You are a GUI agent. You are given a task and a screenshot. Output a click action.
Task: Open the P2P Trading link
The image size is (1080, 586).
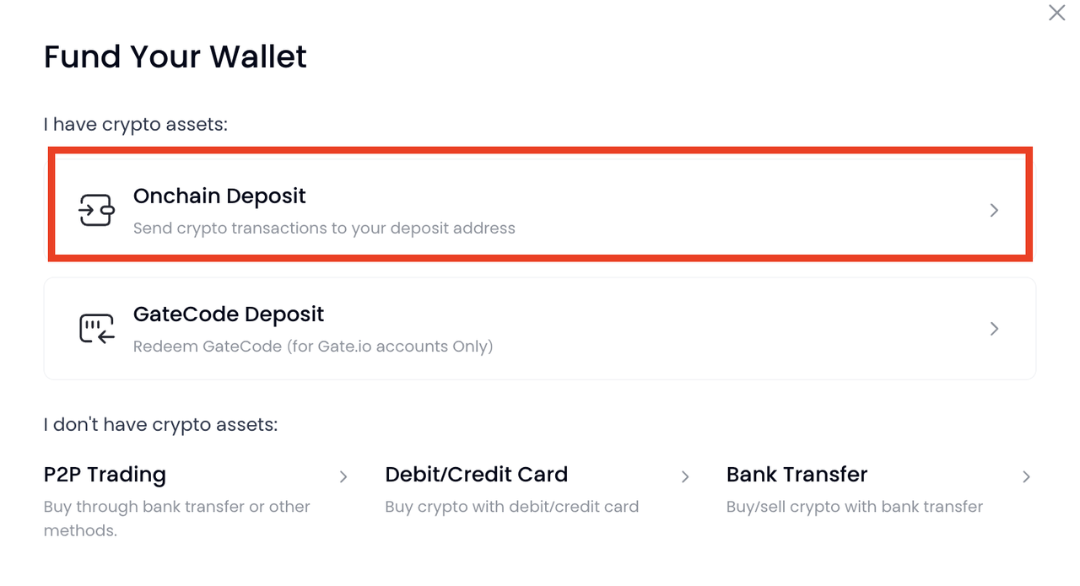click(x=105, y=475)
